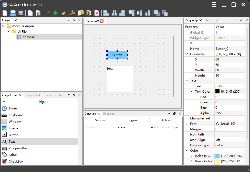The height and width of the screenshot is (172, 250).
Task: Close the Widget Box panel
Action: tap(79, 95)
